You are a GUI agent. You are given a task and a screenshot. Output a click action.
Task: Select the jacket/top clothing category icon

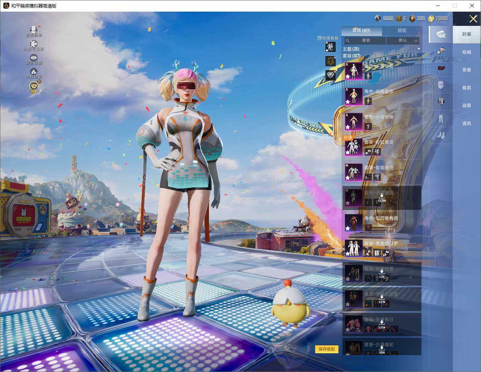tap(441, 101)
